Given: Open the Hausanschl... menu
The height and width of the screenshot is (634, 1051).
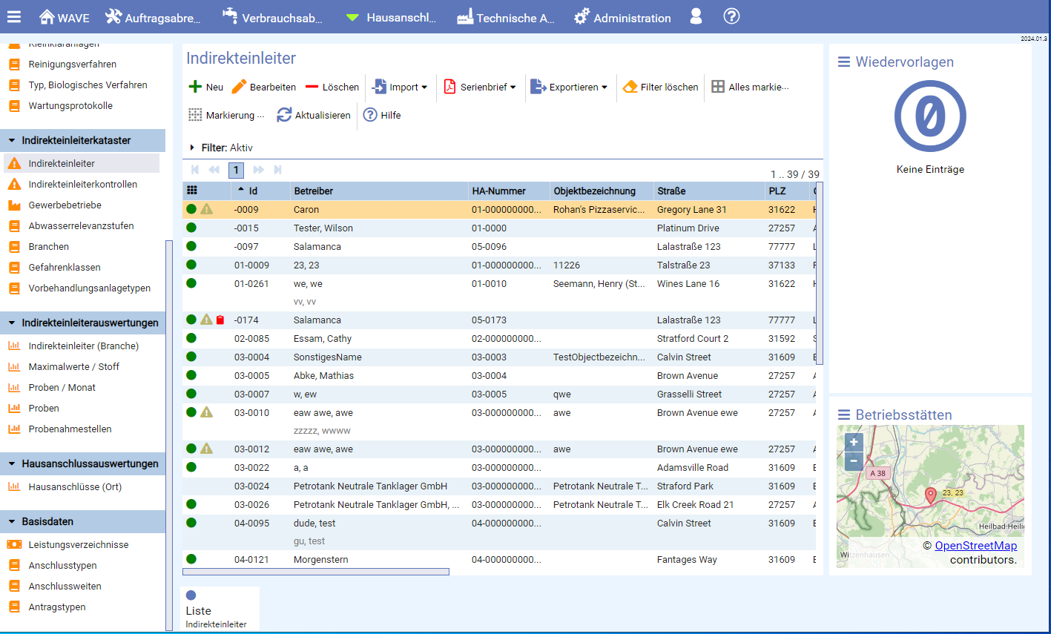Looking at the screenshot, I should tap(391, 16).
